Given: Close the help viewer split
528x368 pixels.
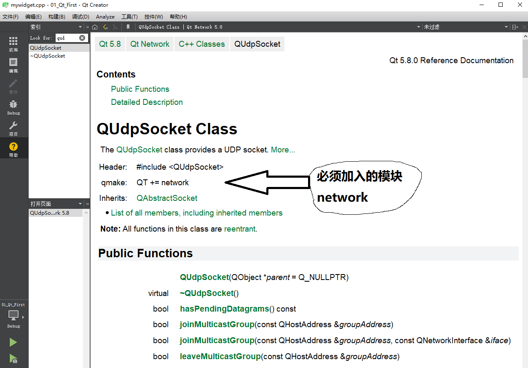Looking at the screenshot, I should tap(523, 27).
